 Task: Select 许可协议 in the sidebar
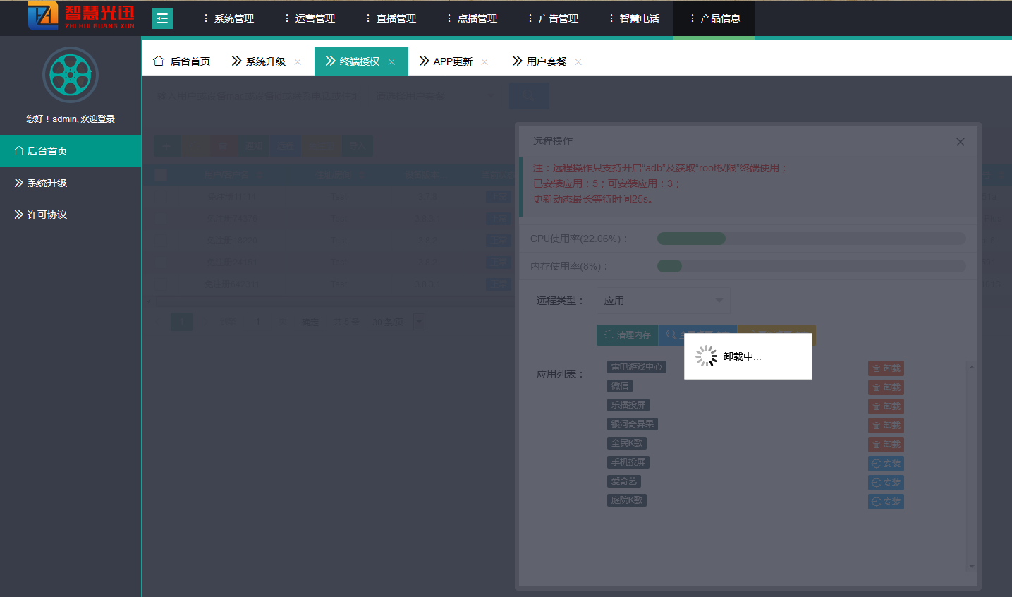tap(47, 215)
